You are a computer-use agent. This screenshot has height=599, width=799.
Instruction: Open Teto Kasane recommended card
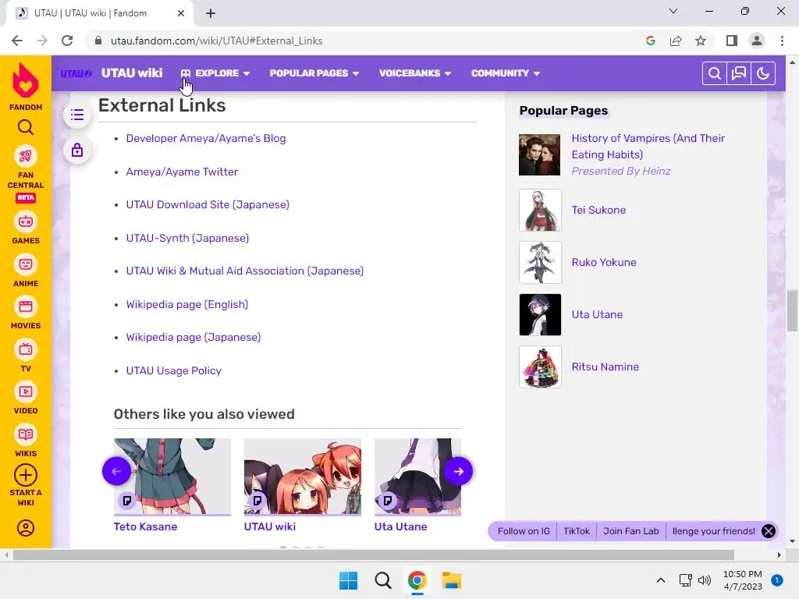pos(172,485)
